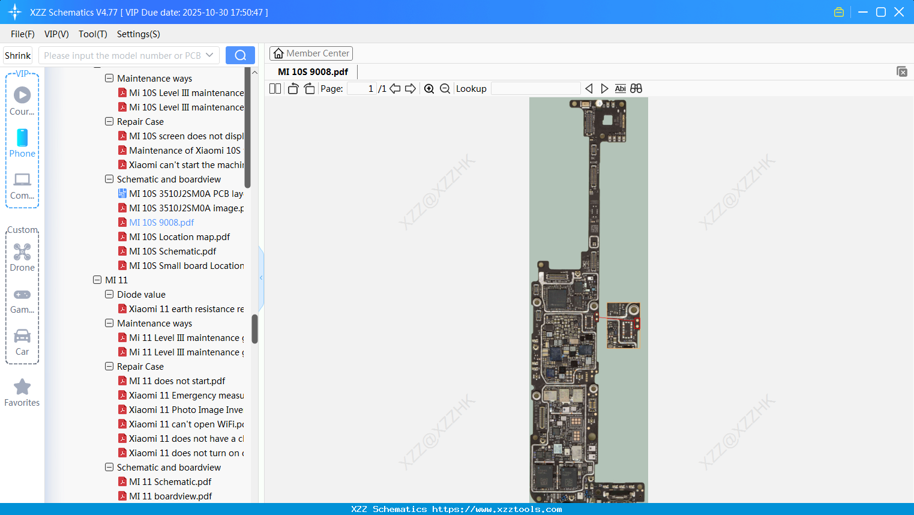Toggle the whole-word match Abi icon
This screenshot has height=515, width=914.
[620, 89]
